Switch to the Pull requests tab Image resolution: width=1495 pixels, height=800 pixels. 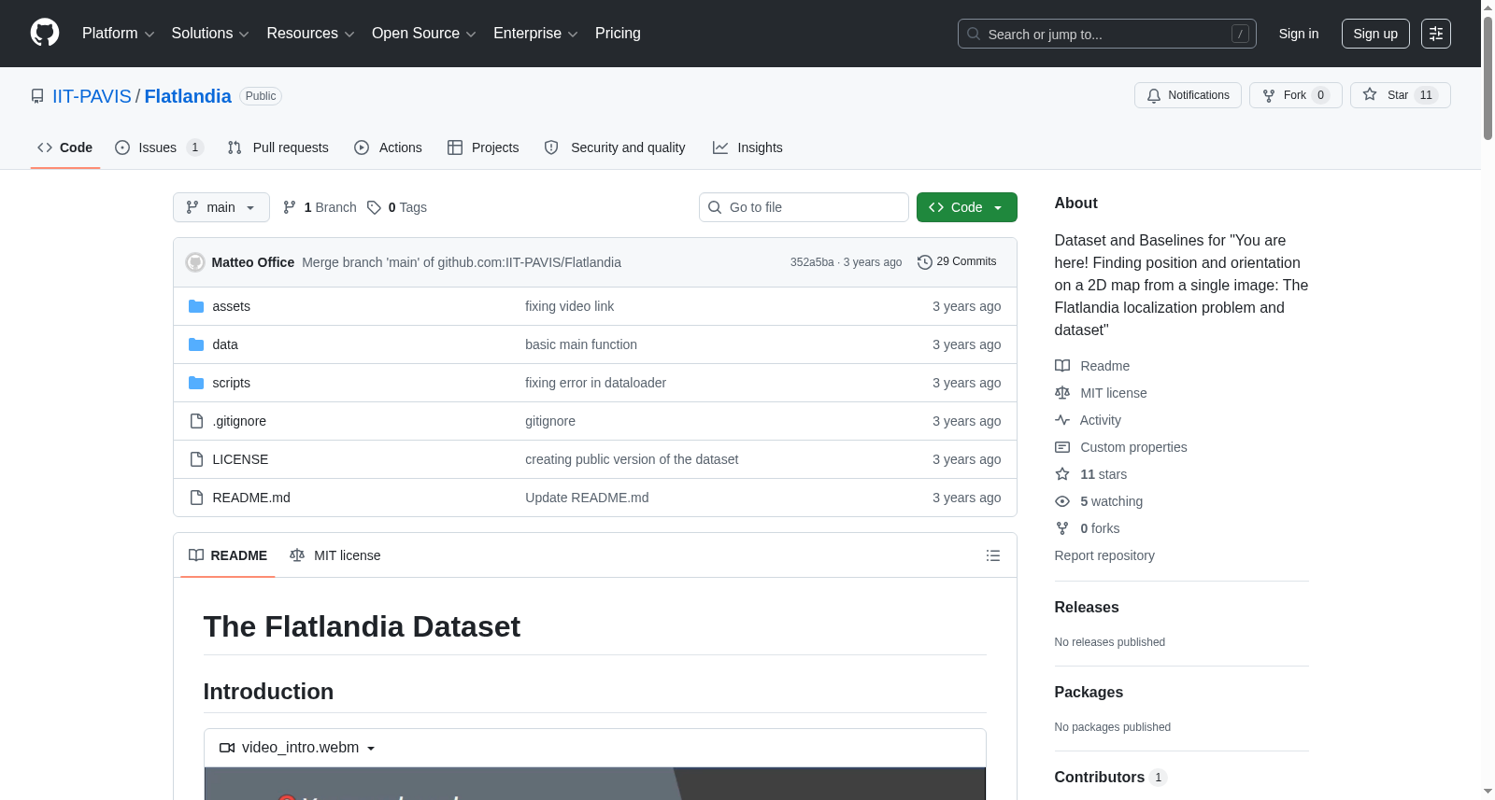pyautogui.click(x=278, y=147)
